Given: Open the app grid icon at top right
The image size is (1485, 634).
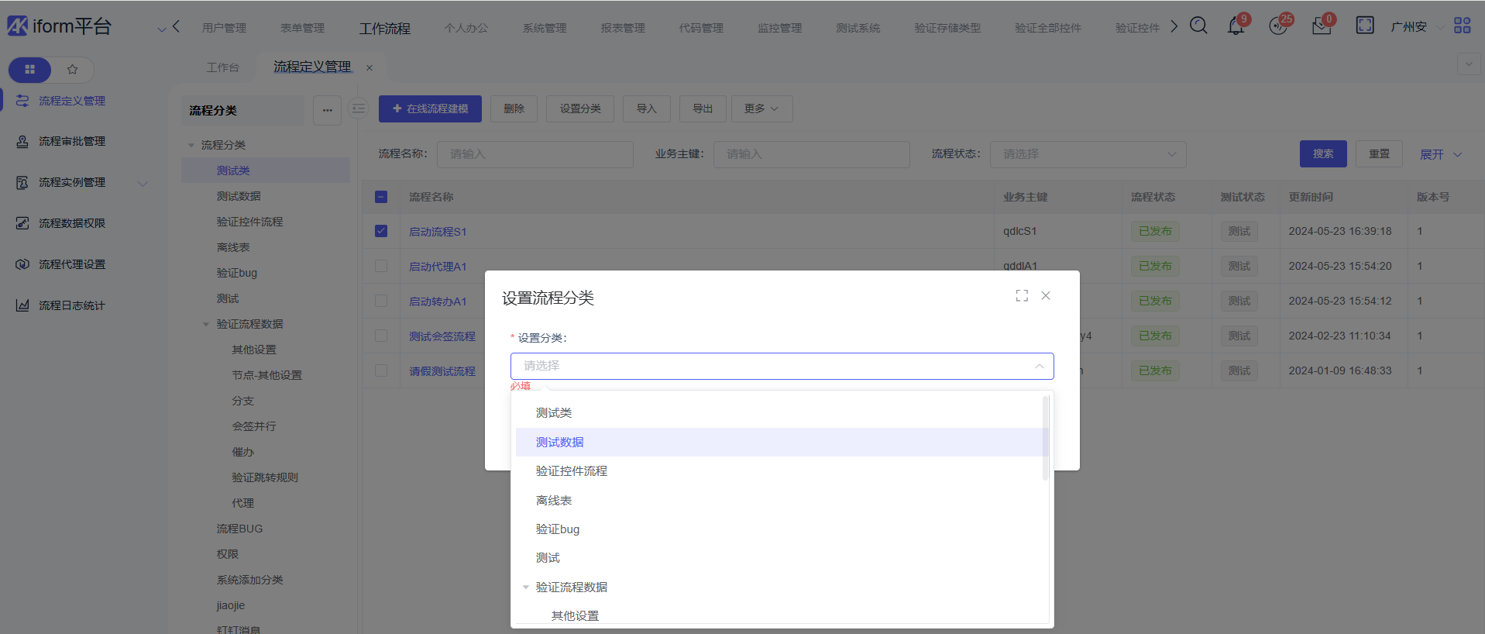Looking at the screenshot, I should (x=1462, y=26).
